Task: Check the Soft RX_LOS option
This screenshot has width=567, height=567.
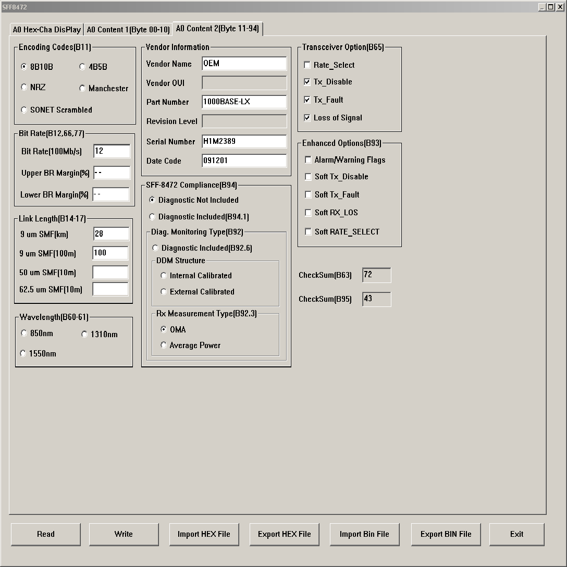Action: pyautogui.click(x=307, y=213)
